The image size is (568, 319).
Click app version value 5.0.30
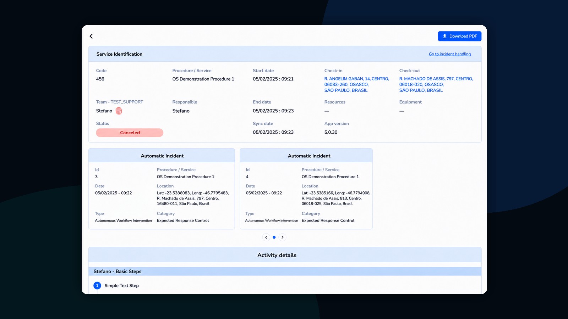pos(331,132)
